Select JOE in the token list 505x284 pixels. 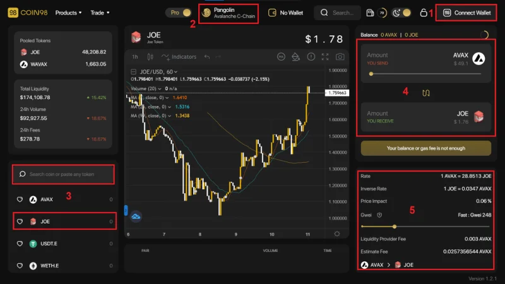64,222
